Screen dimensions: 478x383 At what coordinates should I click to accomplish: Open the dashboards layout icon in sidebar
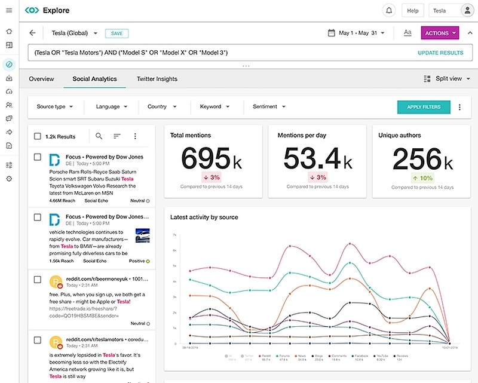(9, 45)
